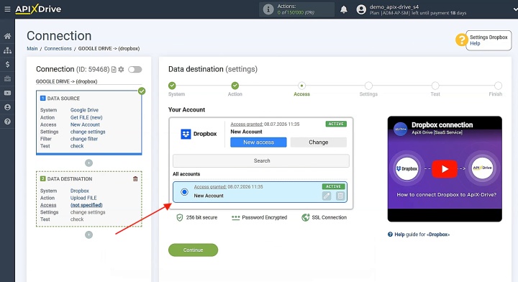Click Google Drive system link

[x=84, y=110]
